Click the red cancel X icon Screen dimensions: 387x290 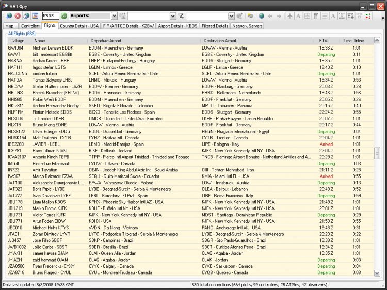18,16
